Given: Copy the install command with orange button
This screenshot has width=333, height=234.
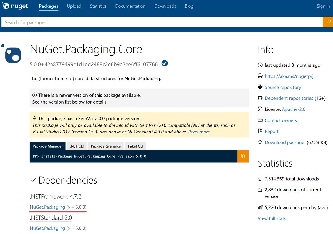Looking at the screenshot, I should [243, 156].
